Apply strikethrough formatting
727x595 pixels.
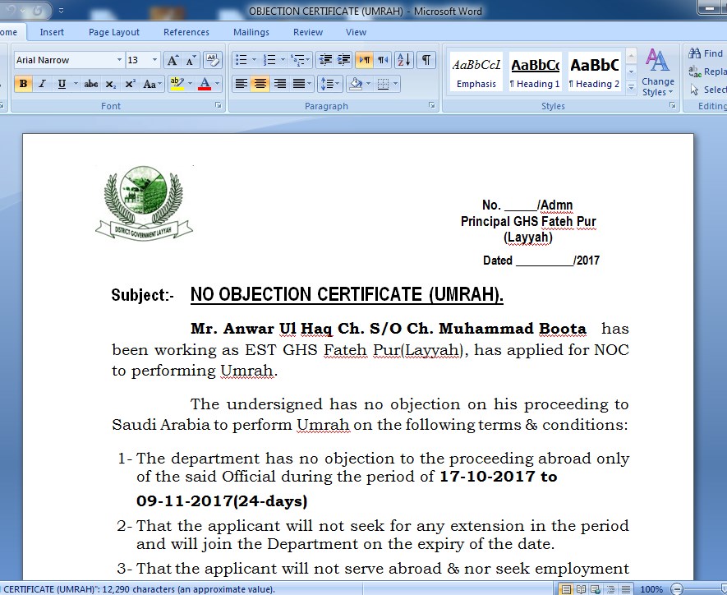tap(91, 84)
